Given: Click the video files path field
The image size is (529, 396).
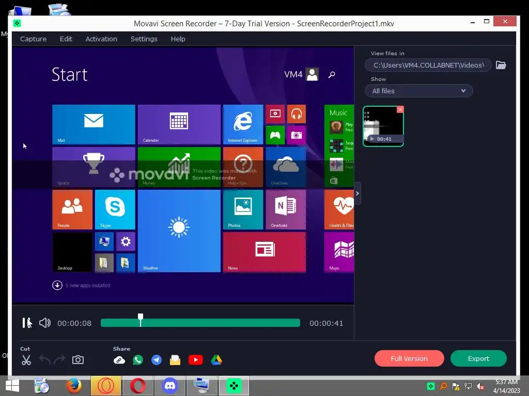Looking at the screenshot, I should 428,65.
